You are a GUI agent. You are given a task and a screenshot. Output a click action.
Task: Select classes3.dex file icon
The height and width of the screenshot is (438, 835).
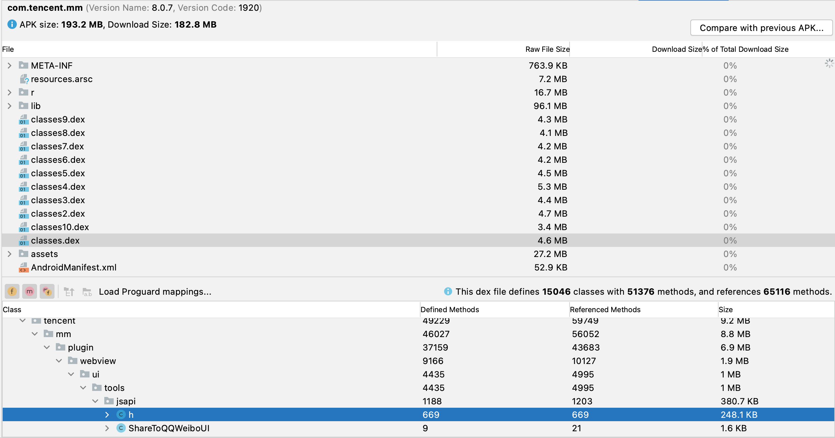click(x=24, y=200)
